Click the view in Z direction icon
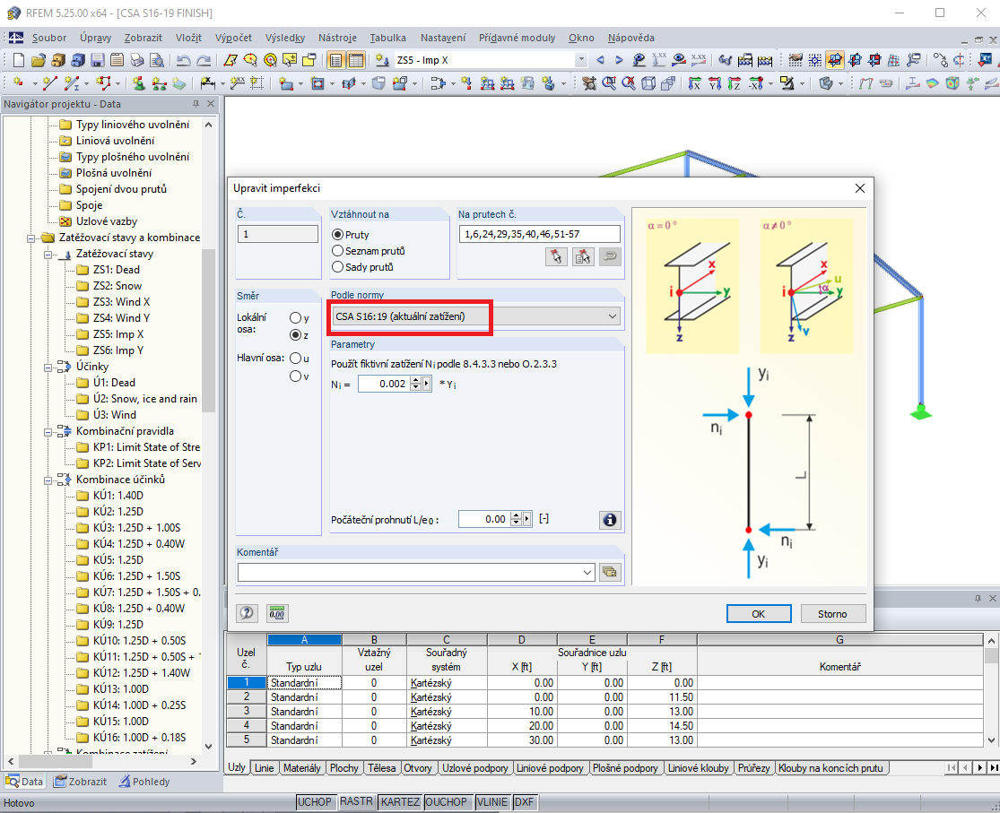Screen dimensions: 1000x813 click(x=735, y=82)
